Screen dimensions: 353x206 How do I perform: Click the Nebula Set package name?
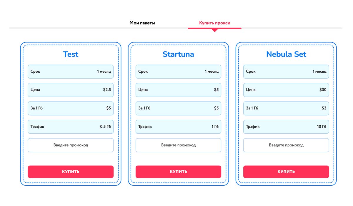pos(286,54)
